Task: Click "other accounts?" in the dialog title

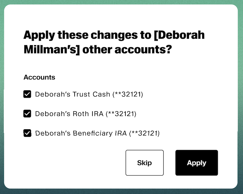Action: click(127, 49)
